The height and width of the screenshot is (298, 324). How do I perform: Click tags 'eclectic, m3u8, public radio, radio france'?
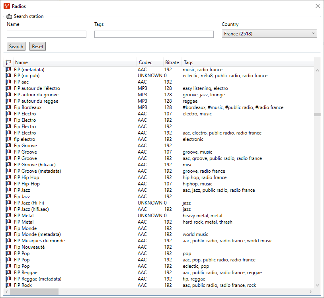tap(225, 76)
